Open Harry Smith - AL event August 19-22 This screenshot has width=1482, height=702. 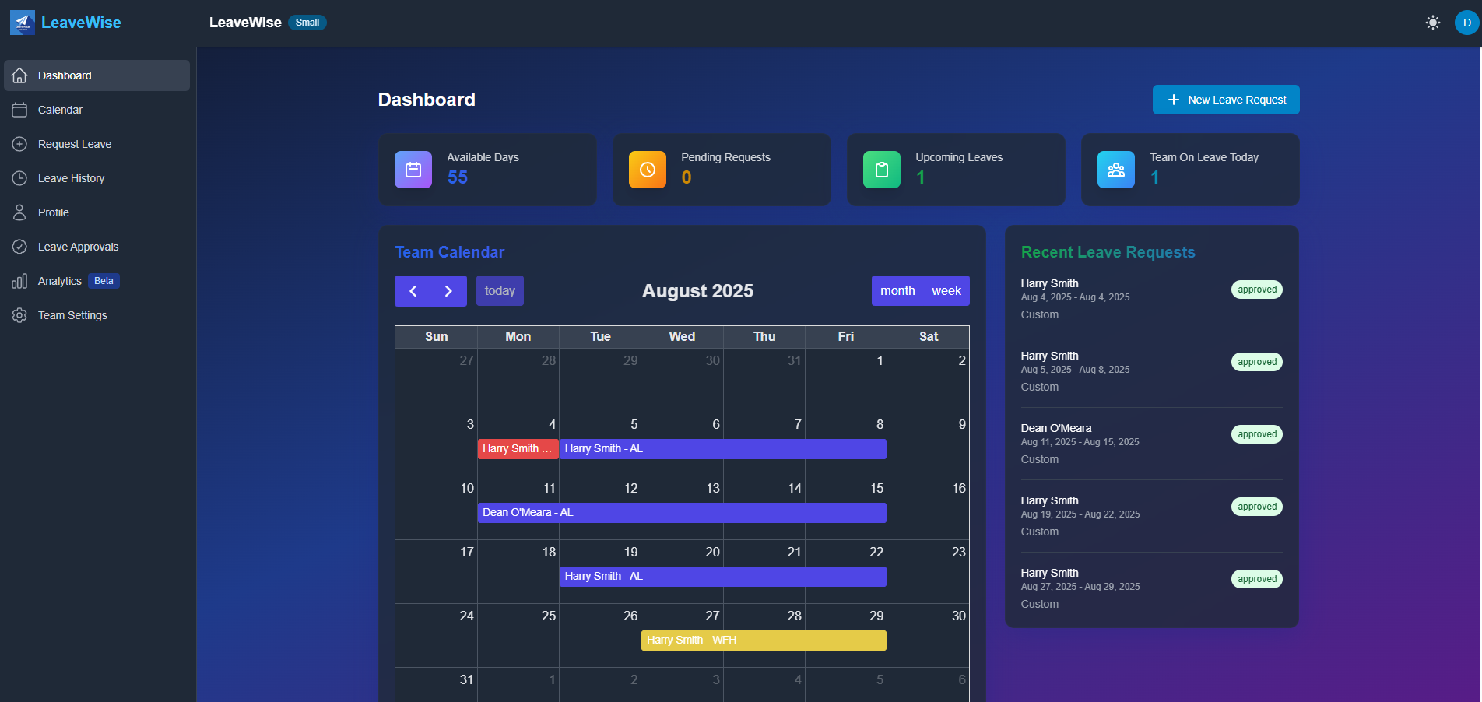click(x=723, y=577)
